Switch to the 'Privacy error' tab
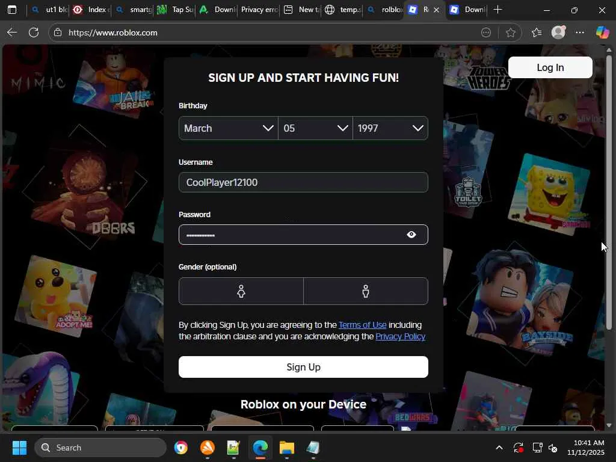 click(x=259, y=10)
